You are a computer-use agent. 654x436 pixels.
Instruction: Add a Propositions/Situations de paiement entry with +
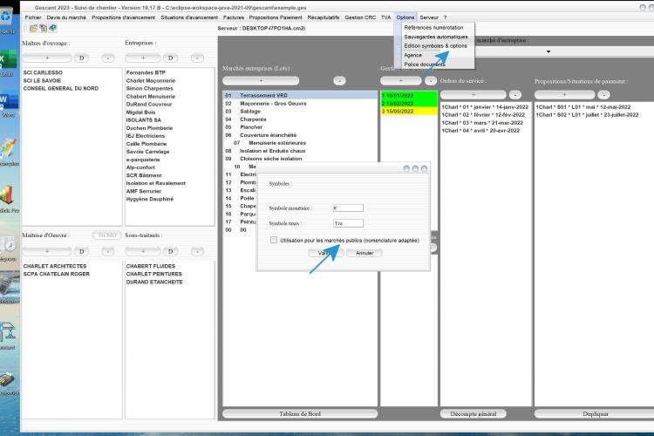pyautogui.click(x=564, y=95)
